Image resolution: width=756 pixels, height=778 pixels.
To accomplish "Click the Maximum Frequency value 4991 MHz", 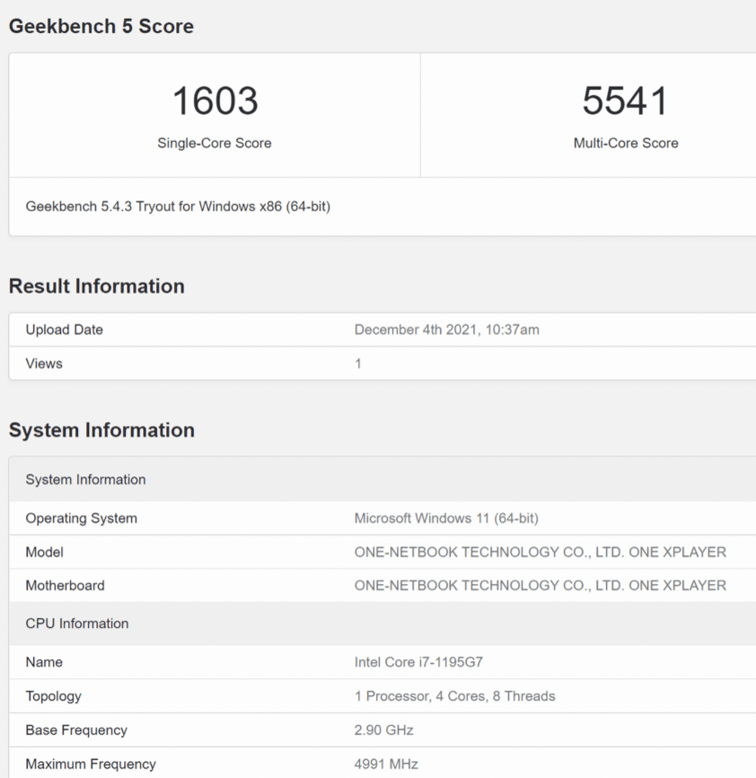I will coord(386,764).
